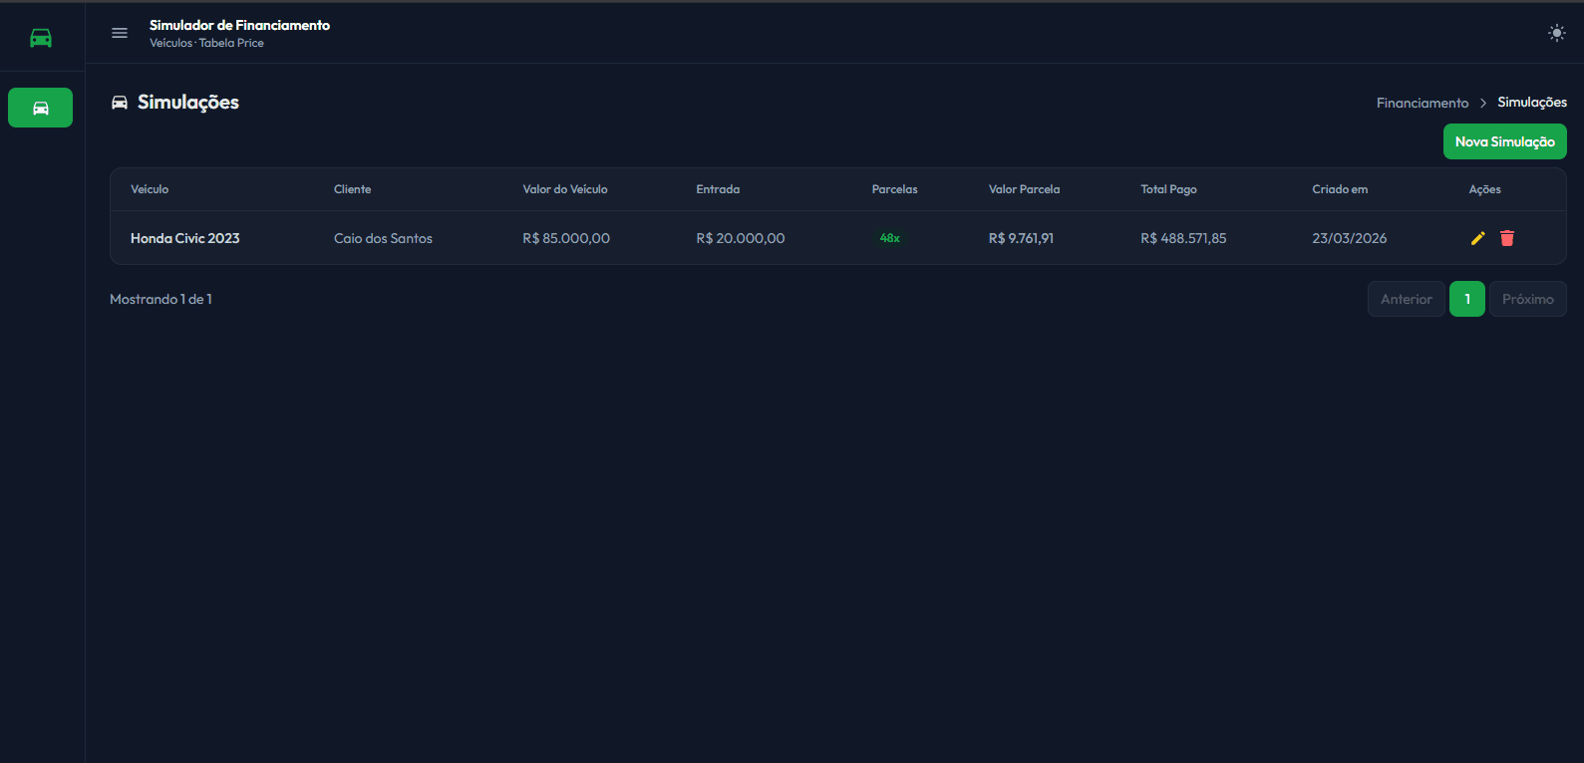The image size is (1584, 763).
Task: Click the Ações column header
Action: (x=1484, y=189)
